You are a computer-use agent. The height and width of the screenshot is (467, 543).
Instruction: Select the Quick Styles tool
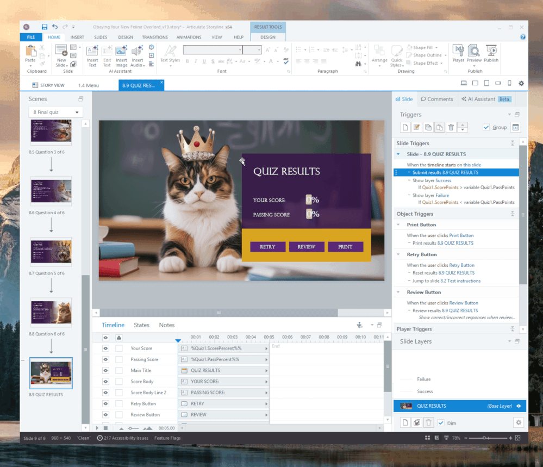(397, 54)
